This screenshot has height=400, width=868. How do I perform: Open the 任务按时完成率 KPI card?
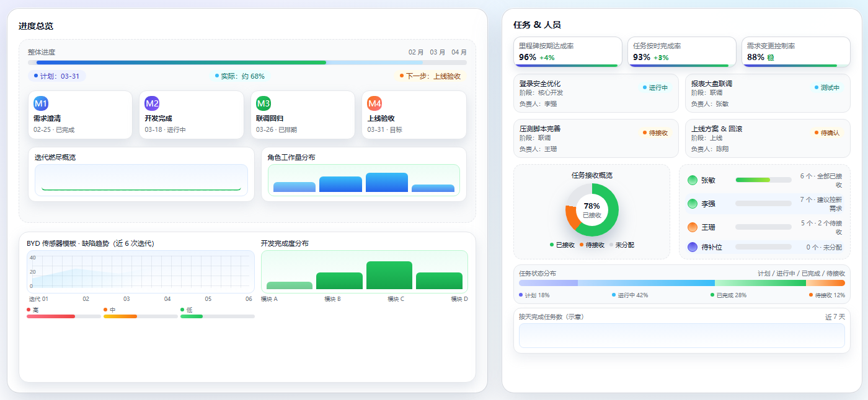click(x=682, y=52)
